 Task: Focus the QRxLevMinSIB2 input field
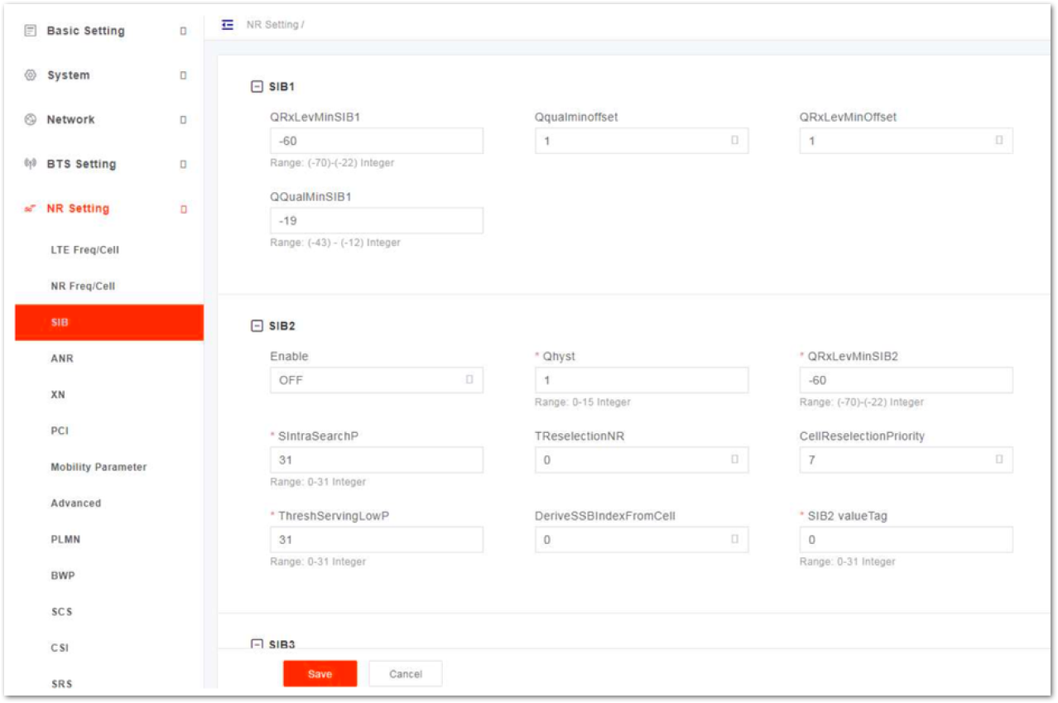[x=907, y=380]
